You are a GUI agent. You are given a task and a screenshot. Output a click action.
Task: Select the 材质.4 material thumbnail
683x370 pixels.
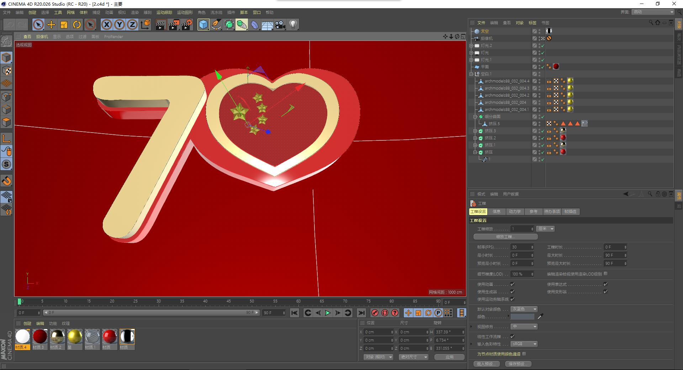[22, 339]
